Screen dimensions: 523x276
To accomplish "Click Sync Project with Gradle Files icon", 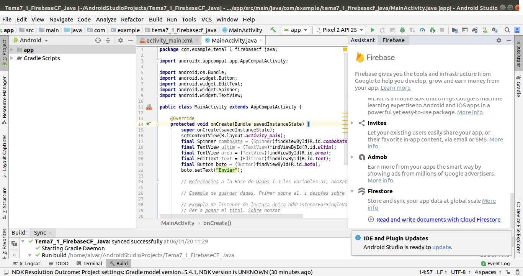I will [x=475, y=30].
